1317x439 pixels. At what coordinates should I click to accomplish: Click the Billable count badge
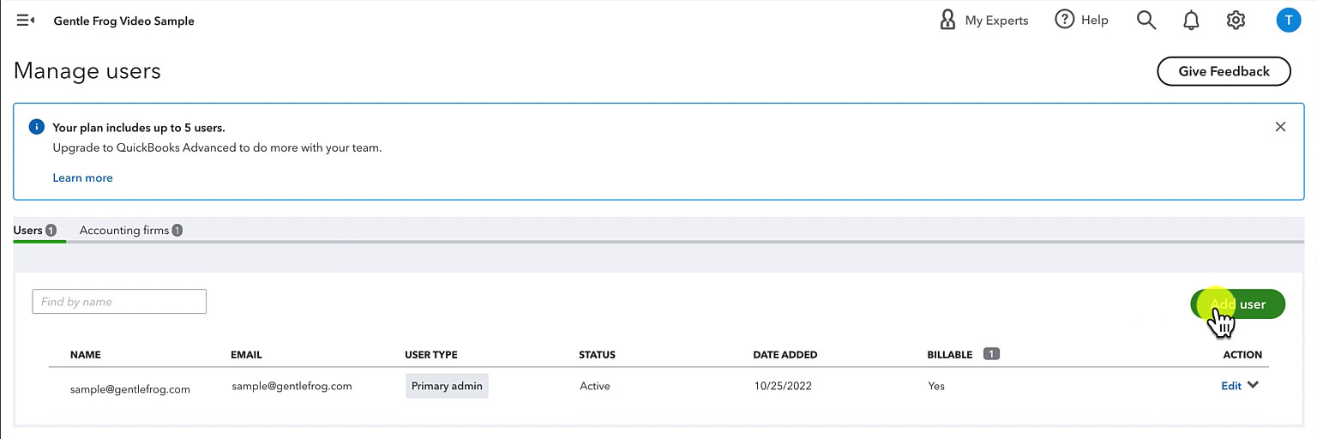pos(991,353)
